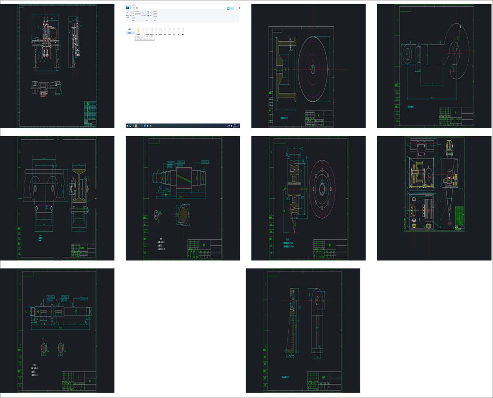Select the trolley wheels on I-beam drawing
The height and width of the screenshot is (398, 493).
coord(57,198)
